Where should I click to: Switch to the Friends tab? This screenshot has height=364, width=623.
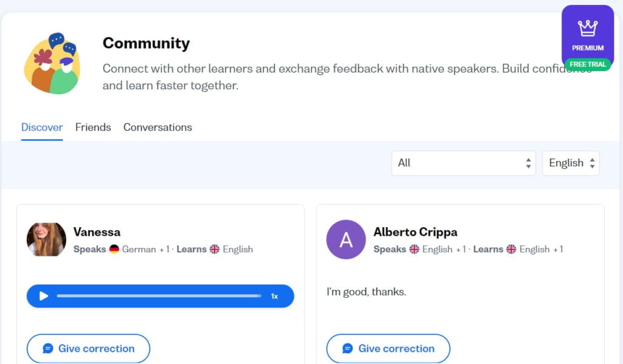[93, 127]
